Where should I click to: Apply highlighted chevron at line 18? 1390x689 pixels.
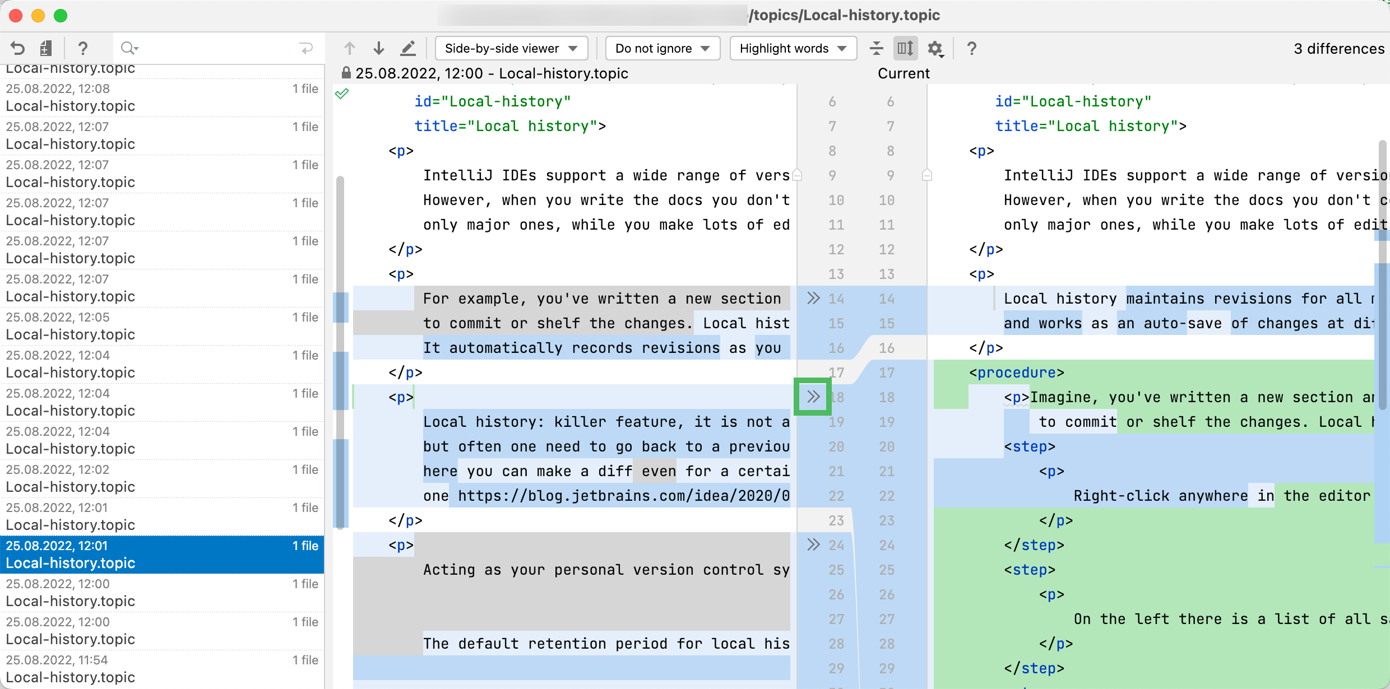pyautogui.click(x=813, y=397)
